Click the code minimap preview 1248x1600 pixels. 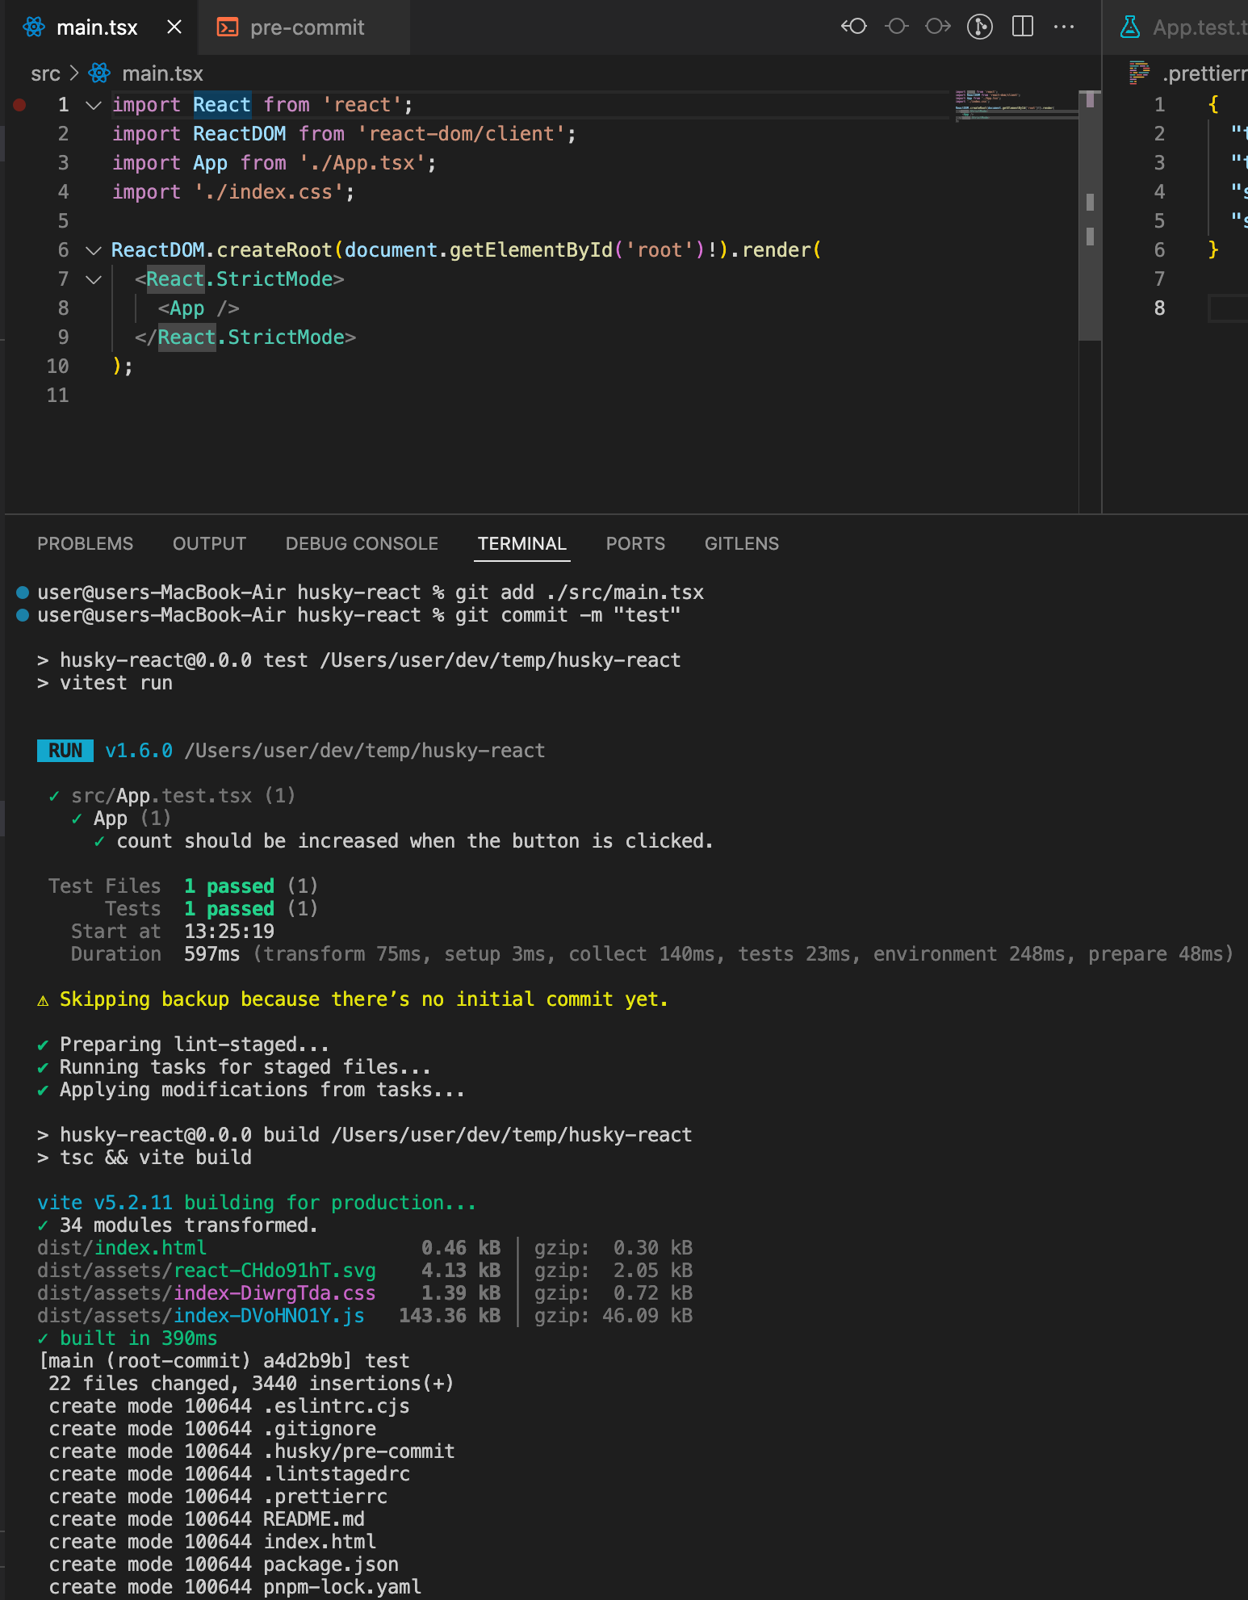point(1016,106)
